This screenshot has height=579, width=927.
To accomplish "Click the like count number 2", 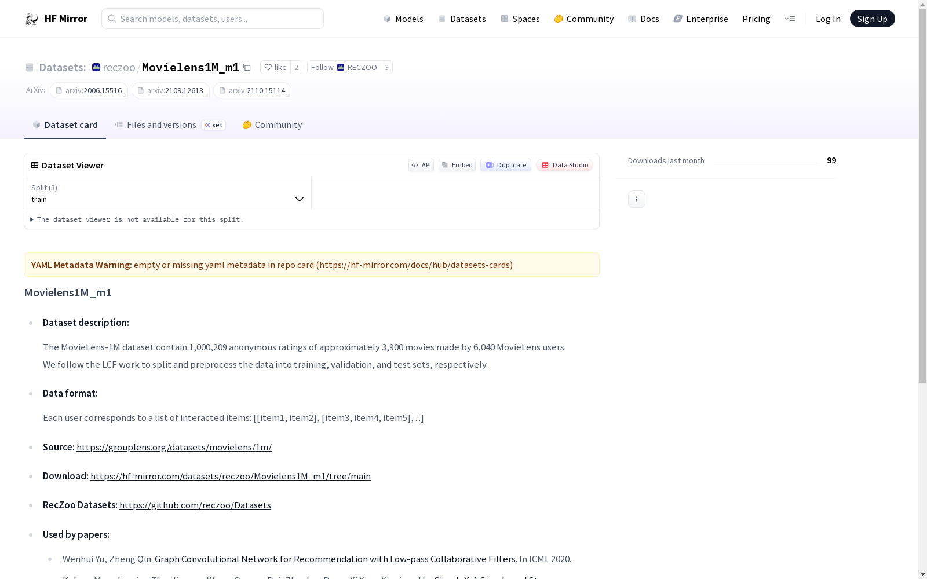I will click(x=297, y=67).
